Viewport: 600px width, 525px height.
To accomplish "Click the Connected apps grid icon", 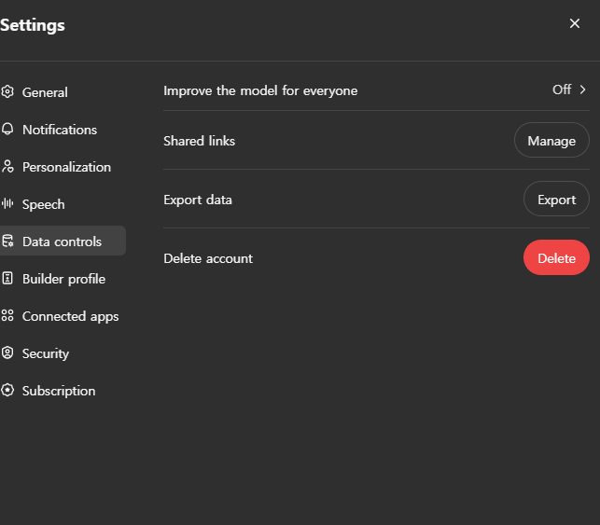I will (7, 316).
